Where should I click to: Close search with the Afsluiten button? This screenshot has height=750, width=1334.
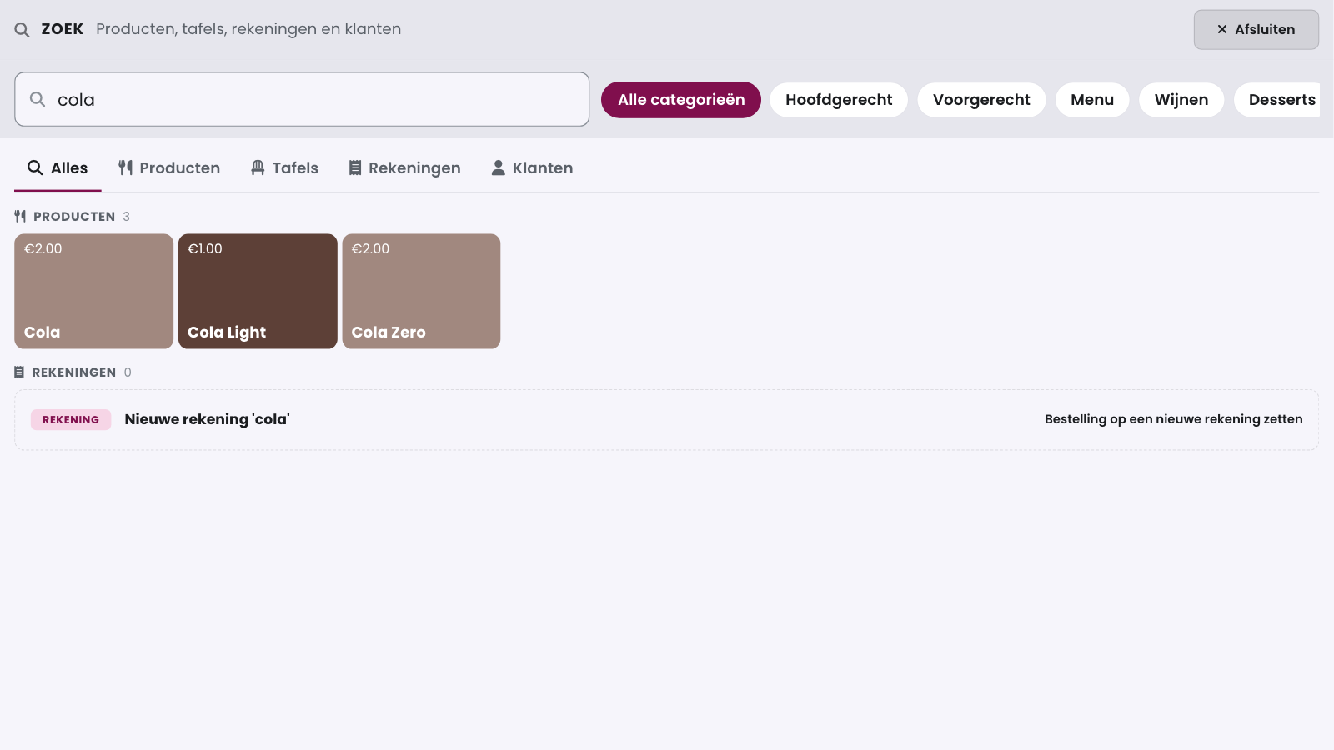(x=1256, y=30)
